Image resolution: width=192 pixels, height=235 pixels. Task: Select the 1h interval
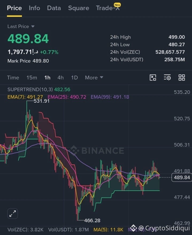click(47, 78)
